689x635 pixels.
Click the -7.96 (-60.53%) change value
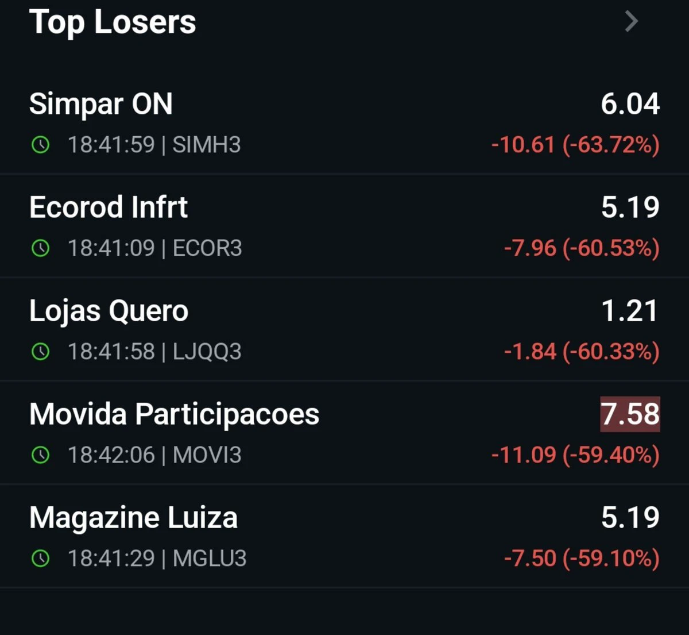[582, 248]
